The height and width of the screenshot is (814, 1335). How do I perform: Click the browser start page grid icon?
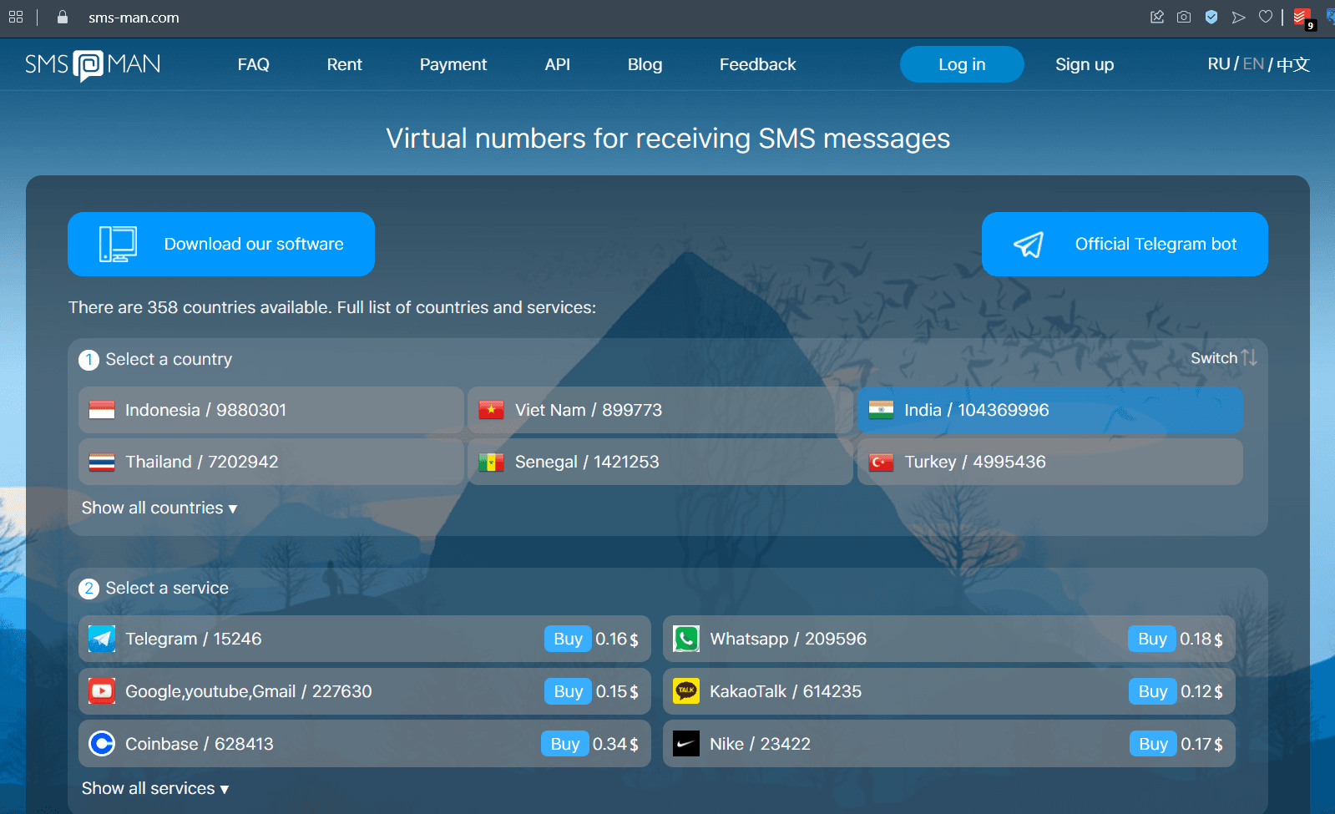16,17
